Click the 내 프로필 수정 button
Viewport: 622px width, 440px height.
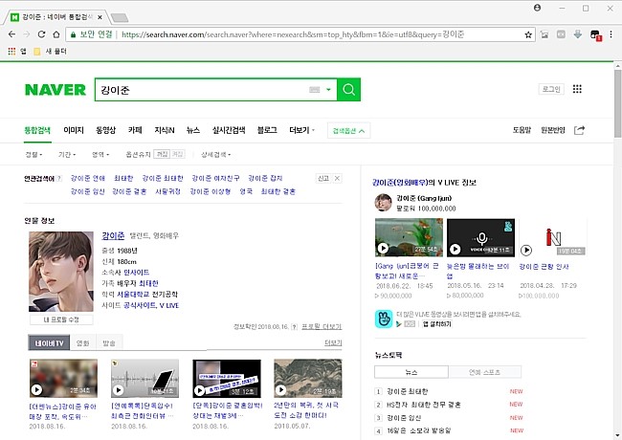pyautogui.click(x=61, y=319)
